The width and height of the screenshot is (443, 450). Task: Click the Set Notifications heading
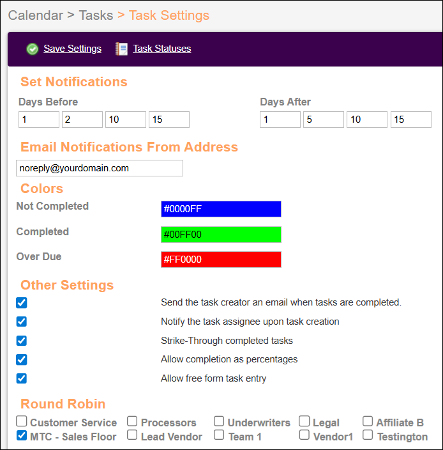[x=74, y=82]
